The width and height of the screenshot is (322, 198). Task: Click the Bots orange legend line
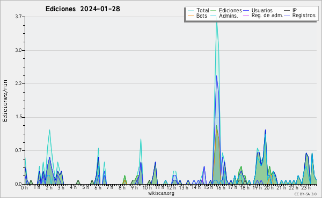point(191,16)
